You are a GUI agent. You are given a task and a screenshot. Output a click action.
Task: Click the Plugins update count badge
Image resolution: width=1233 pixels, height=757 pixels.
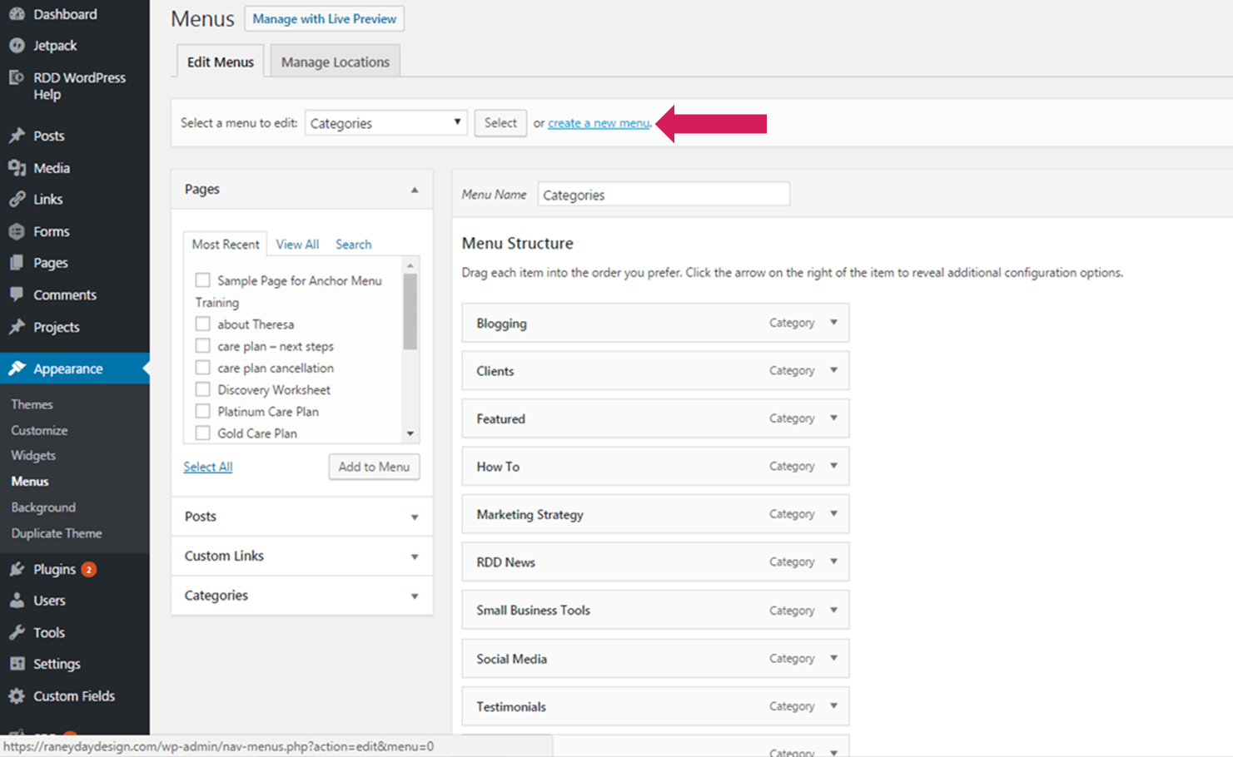tap(88, 569)
